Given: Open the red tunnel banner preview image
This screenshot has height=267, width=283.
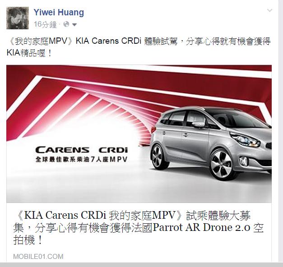Looking at the screenshot, I should (x=139, y=133).
